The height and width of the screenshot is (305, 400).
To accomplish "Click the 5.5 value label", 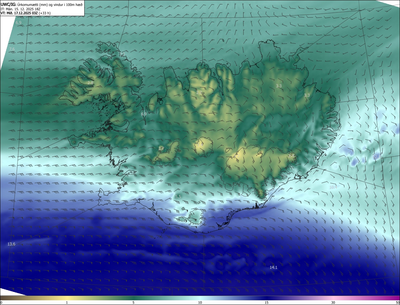I will click(x=178, y=197).
